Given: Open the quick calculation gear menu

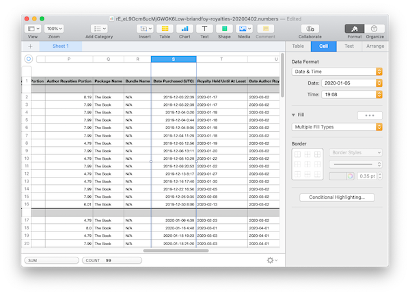Looking at the screenshot, I should [272, 260].
